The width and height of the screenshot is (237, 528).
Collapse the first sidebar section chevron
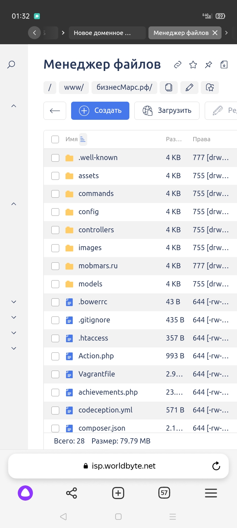[14, 106]
